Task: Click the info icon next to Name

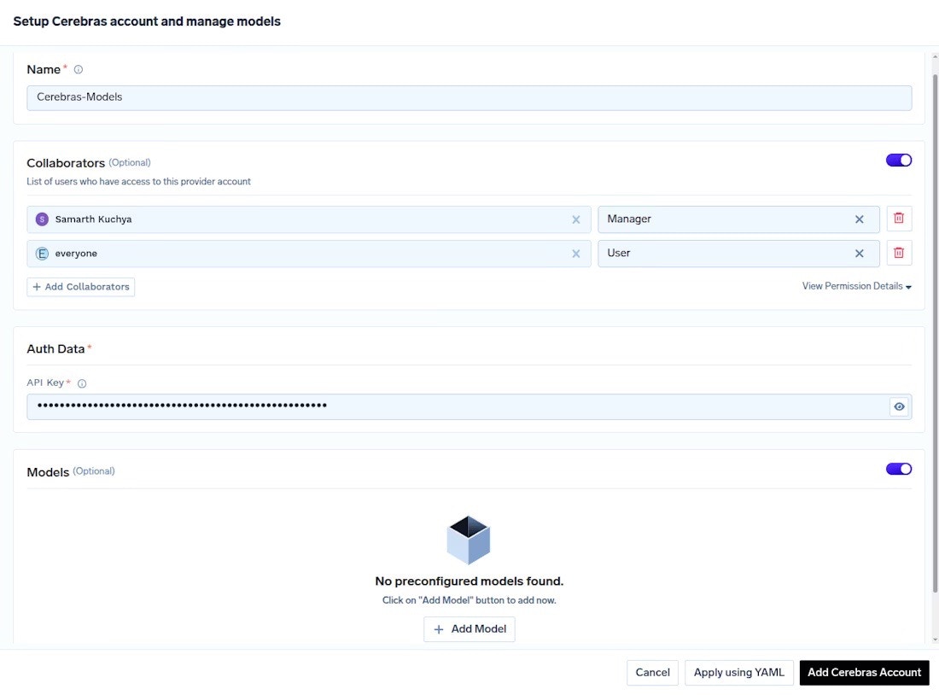Action: (x=78, y=69)
